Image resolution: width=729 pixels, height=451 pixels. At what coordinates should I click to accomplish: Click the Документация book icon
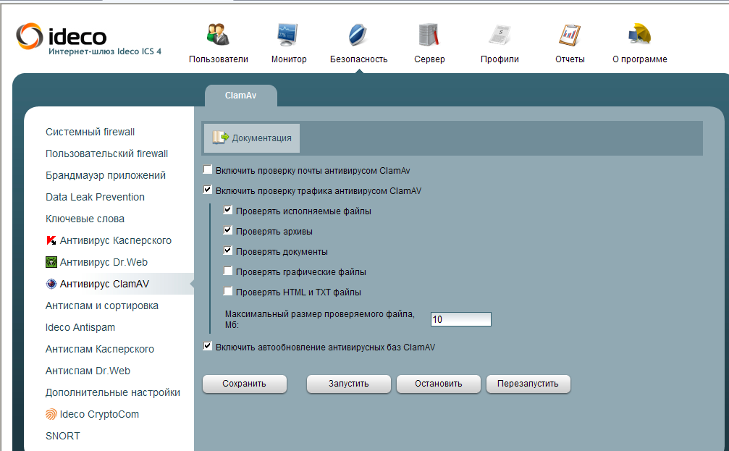click(x=221, y=138)
